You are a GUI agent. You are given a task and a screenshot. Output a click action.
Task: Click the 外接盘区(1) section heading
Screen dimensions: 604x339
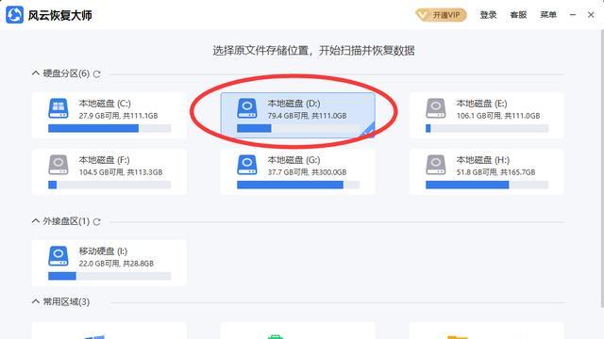66,221
